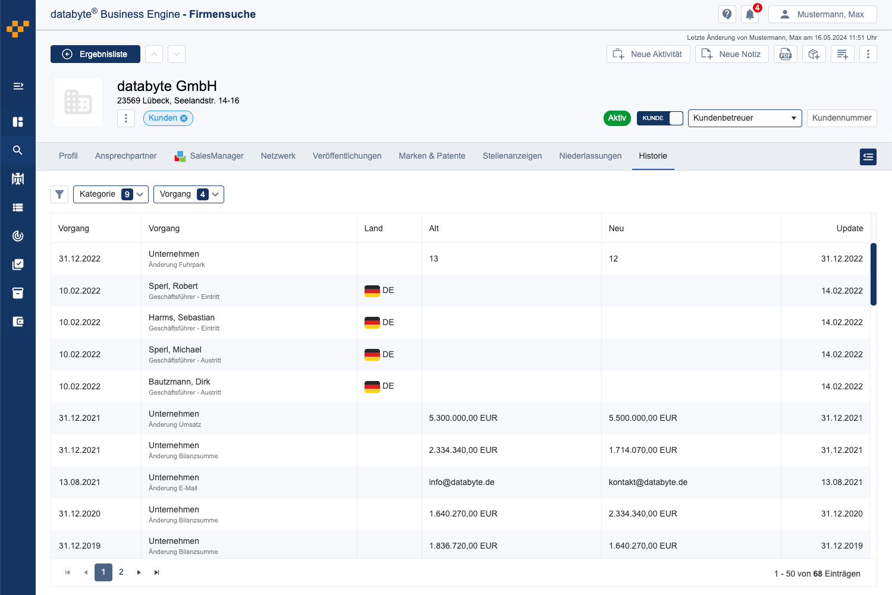
Task: Open notifications bell with 4 badge
Action: 750,14
